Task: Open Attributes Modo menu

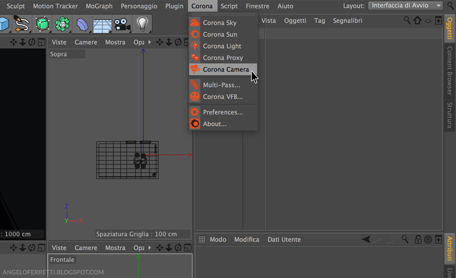Action: click(218, 239)
